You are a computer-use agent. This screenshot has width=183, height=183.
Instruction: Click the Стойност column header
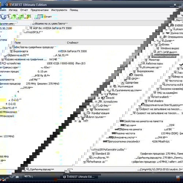72,43
